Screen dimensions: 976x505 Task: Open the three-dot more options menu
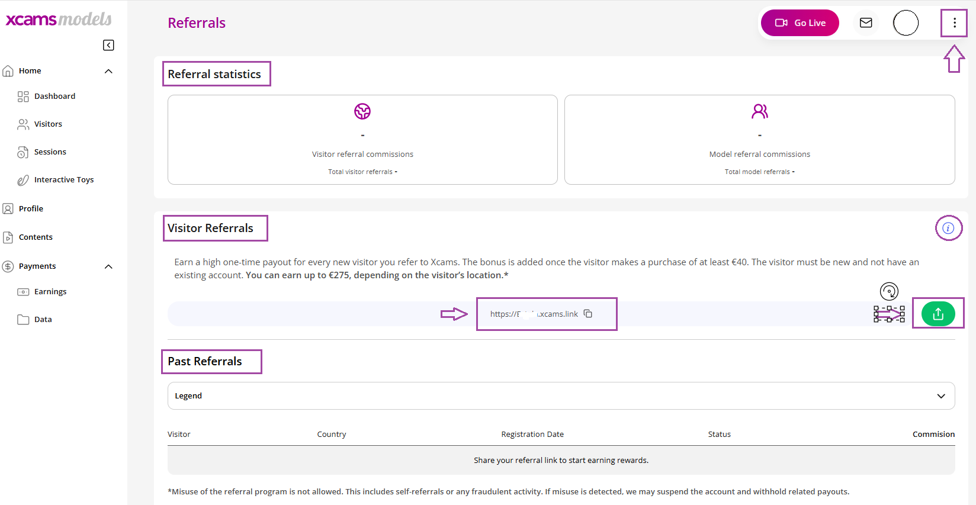(x=954, y=22)
